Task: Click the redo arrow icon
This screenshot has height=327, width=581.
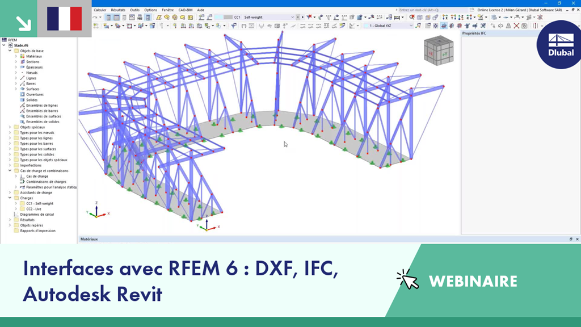Action: [95, 18]
